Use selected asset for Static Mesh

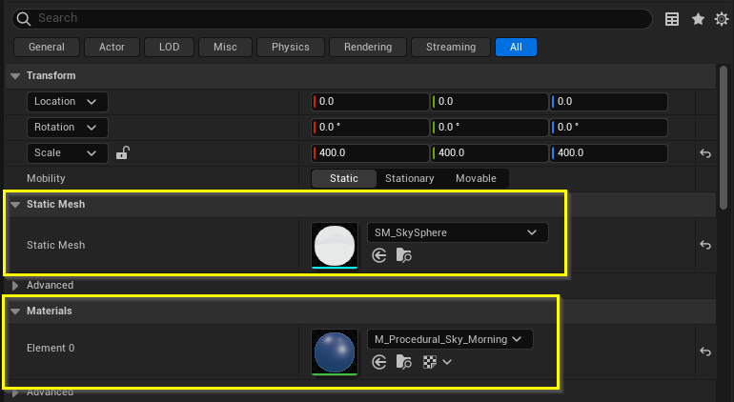[x=379, y=255]
